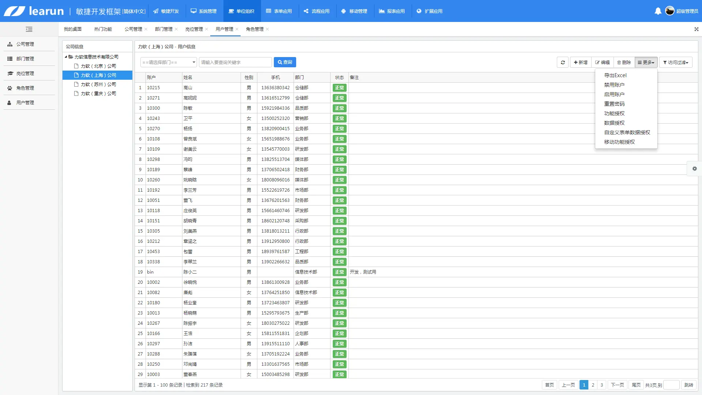702x395 pixels.
Task: Select 力软（北京）公司 in tree
Action: [x=98, y=66]
